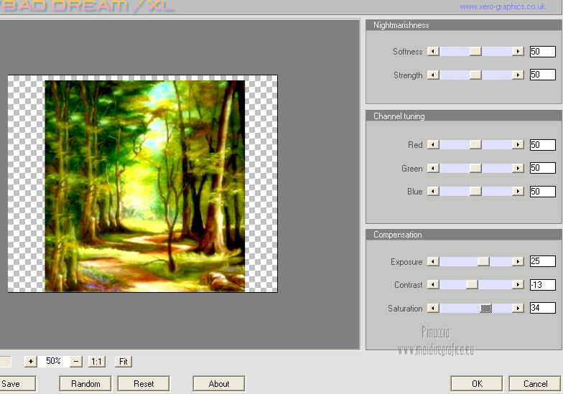This screenshot has height=394, width=563.
Task: Click the Saturation slider handle
Action: point(485,308)
